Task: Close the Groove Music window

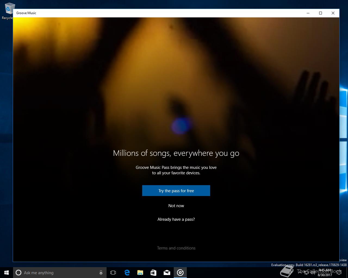Action: [333, 13]
